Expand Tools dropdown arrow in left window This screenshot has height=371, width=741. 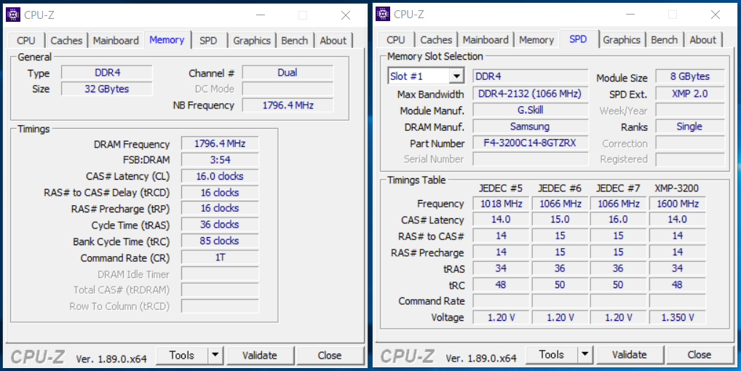215,356
